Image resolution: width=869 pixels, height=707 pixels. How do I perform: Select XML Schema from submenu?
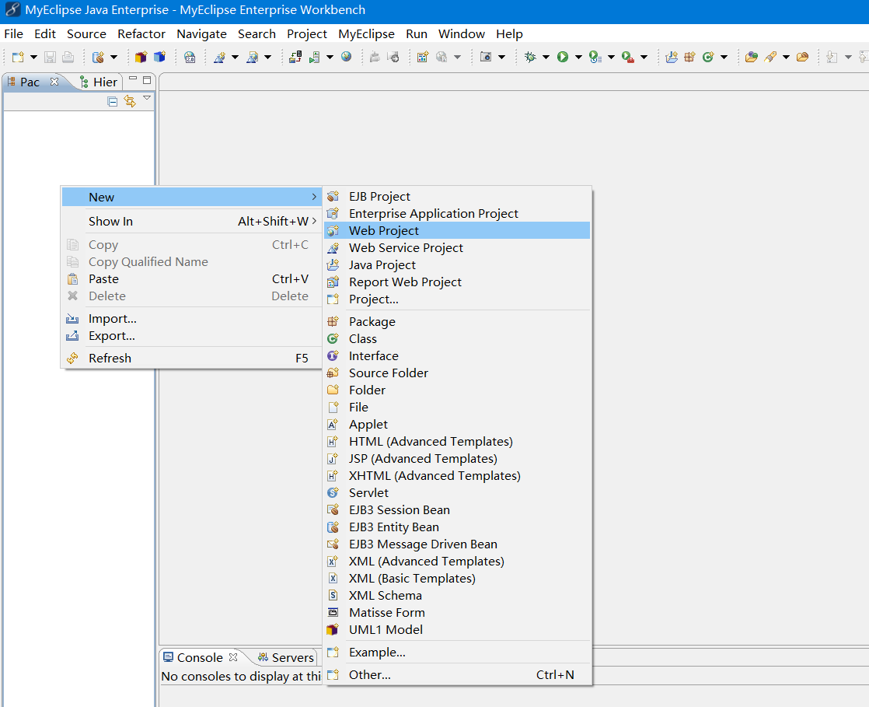coord(457,596)
